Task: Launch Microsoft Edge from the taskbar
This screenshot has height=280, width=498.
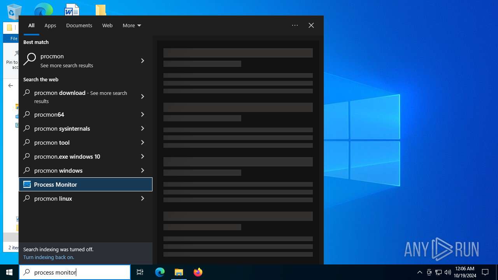Action: pyautogui.click(x=160, y=272)
